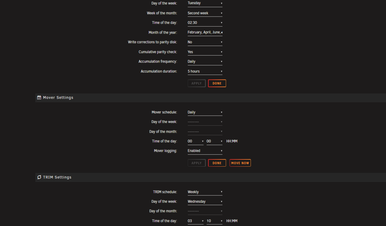
Task: Click the Mover logging label
Action: (x=166, y=151)
